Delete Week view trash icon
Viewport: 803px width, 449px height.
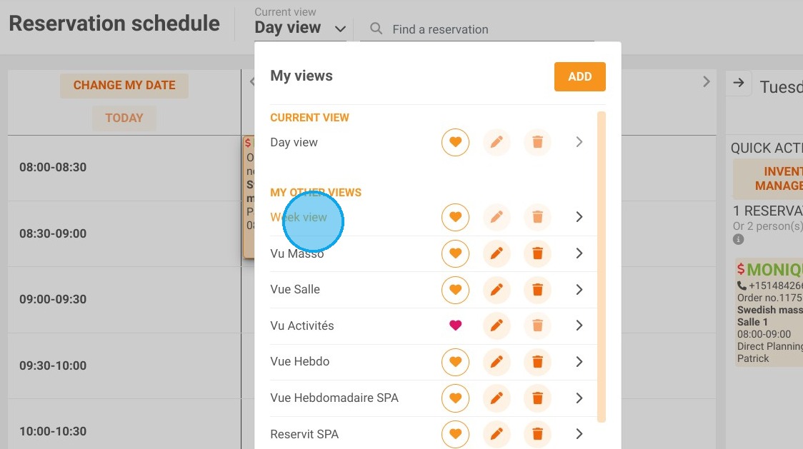537,217
